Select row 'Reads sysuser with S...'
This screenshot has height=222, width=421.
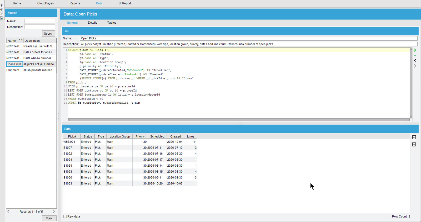[31, 46]
